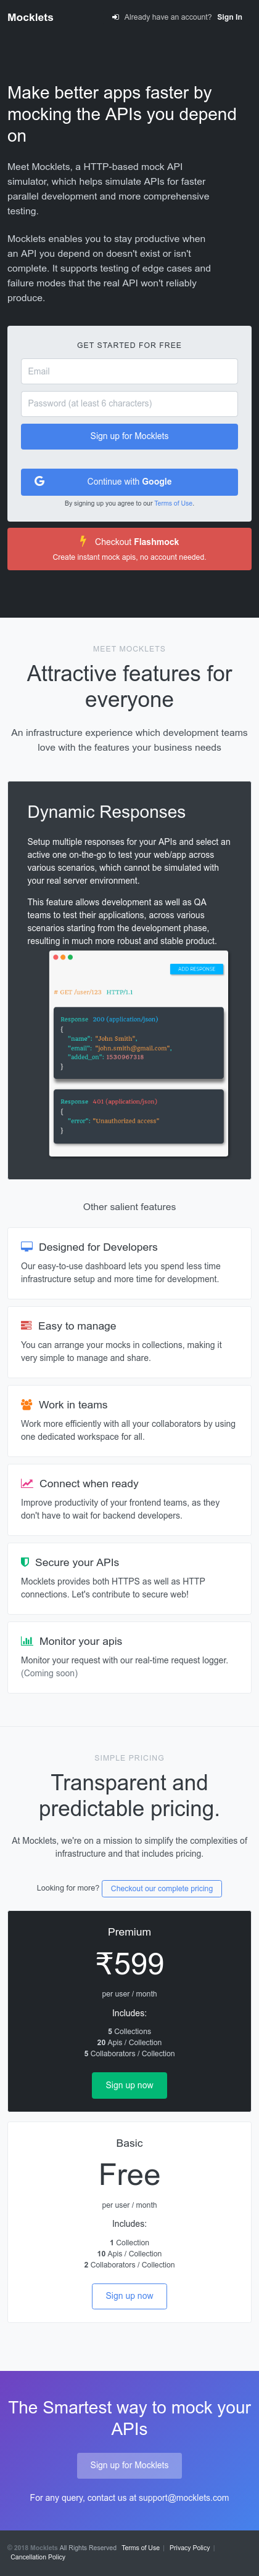Click the Flashmock lightning bolt icon

tap(83, 540)
